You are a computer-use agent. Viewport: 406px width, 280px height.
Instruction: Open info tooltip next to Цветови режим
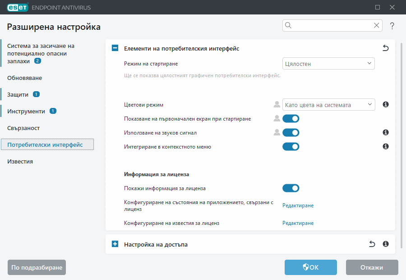point(385,104)
